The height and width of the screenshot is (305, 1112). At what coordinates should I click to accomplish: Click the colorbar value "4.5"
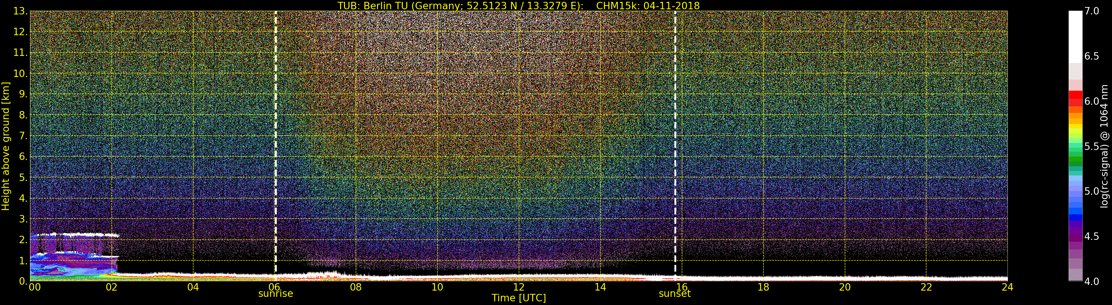coord(1092,236)
